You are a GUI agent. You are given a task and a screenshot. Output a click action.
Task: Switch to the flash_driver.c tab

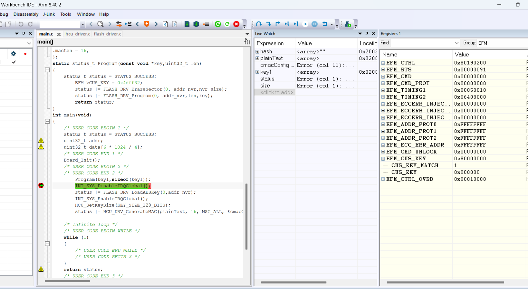pyautogui.click(x=107, y=34)
